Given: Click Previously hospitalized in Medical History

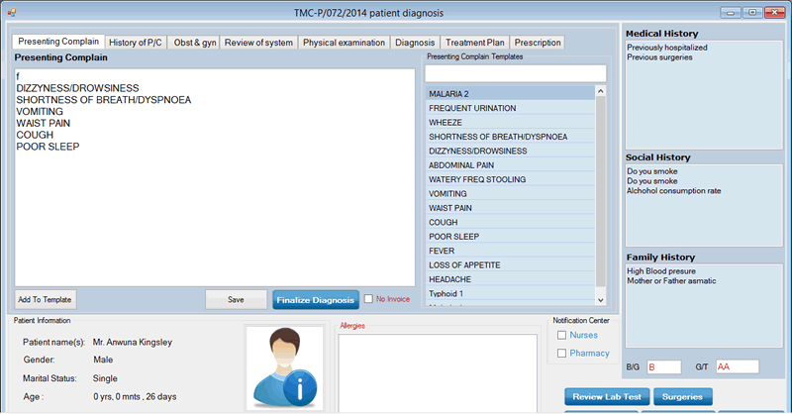Looking at the screenshot, I should point(666,48).
